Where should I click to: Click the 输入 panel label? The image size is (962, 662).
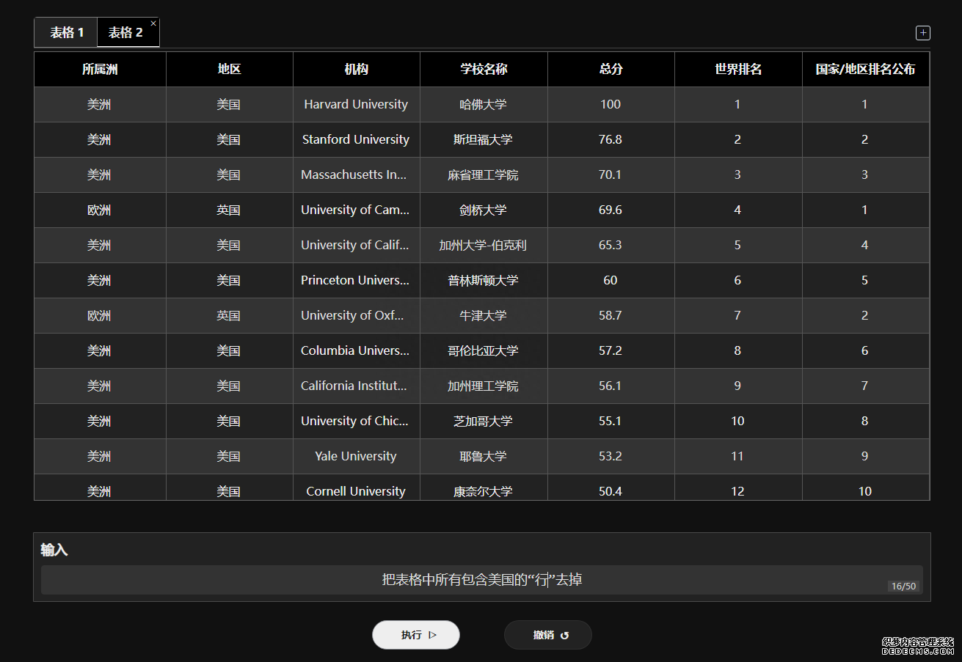point(54,550)
